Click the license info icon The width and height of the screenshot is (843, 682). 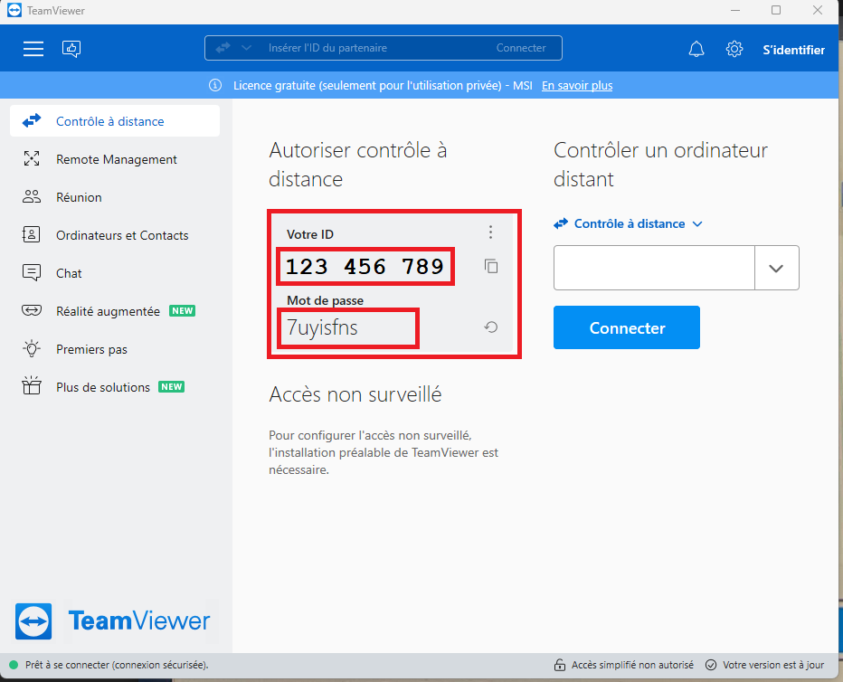point(215,86)
